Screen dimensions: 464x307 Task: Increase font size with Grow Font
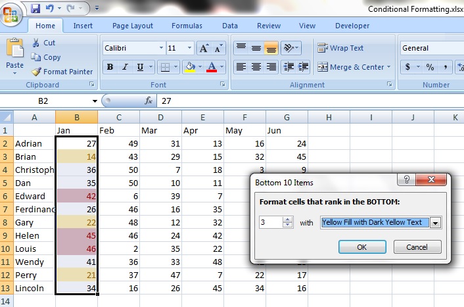(204, 48)
